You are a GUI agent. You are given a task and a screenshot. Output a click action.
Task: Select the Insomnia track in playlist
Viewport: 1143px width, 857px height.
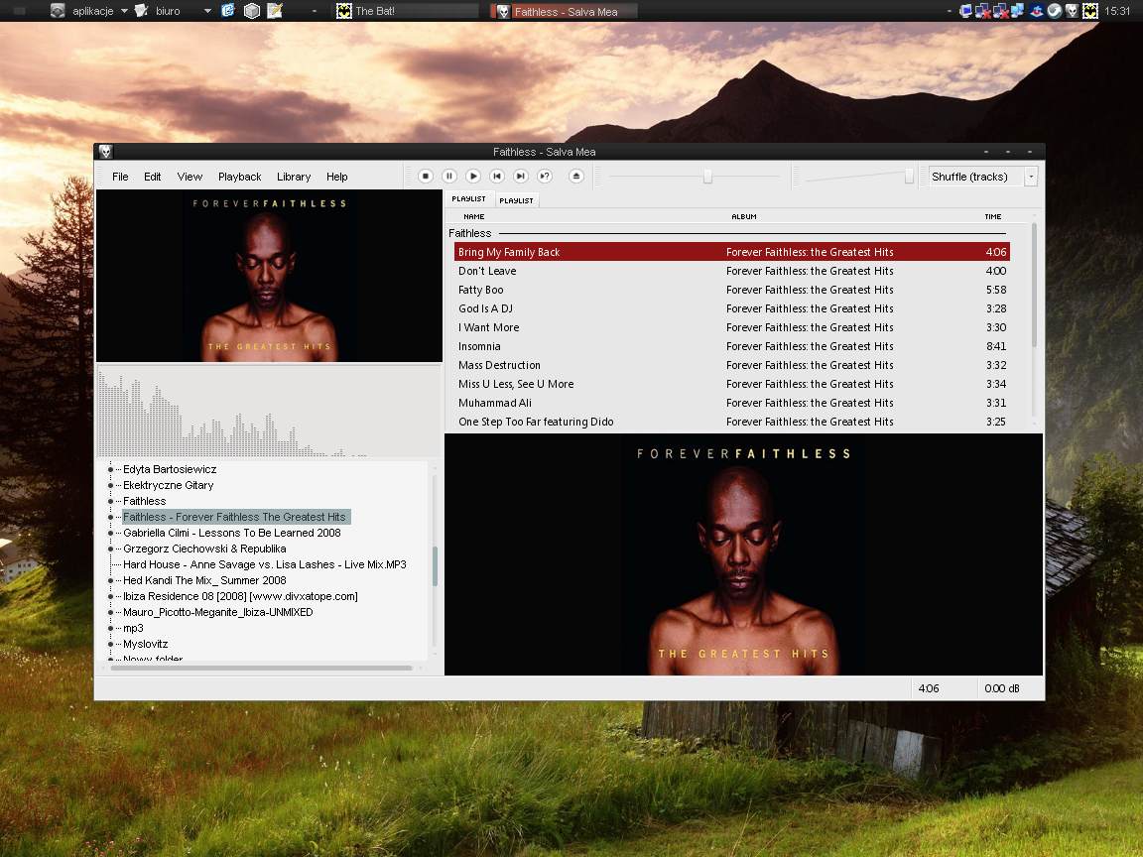click(x=479, y=346)
